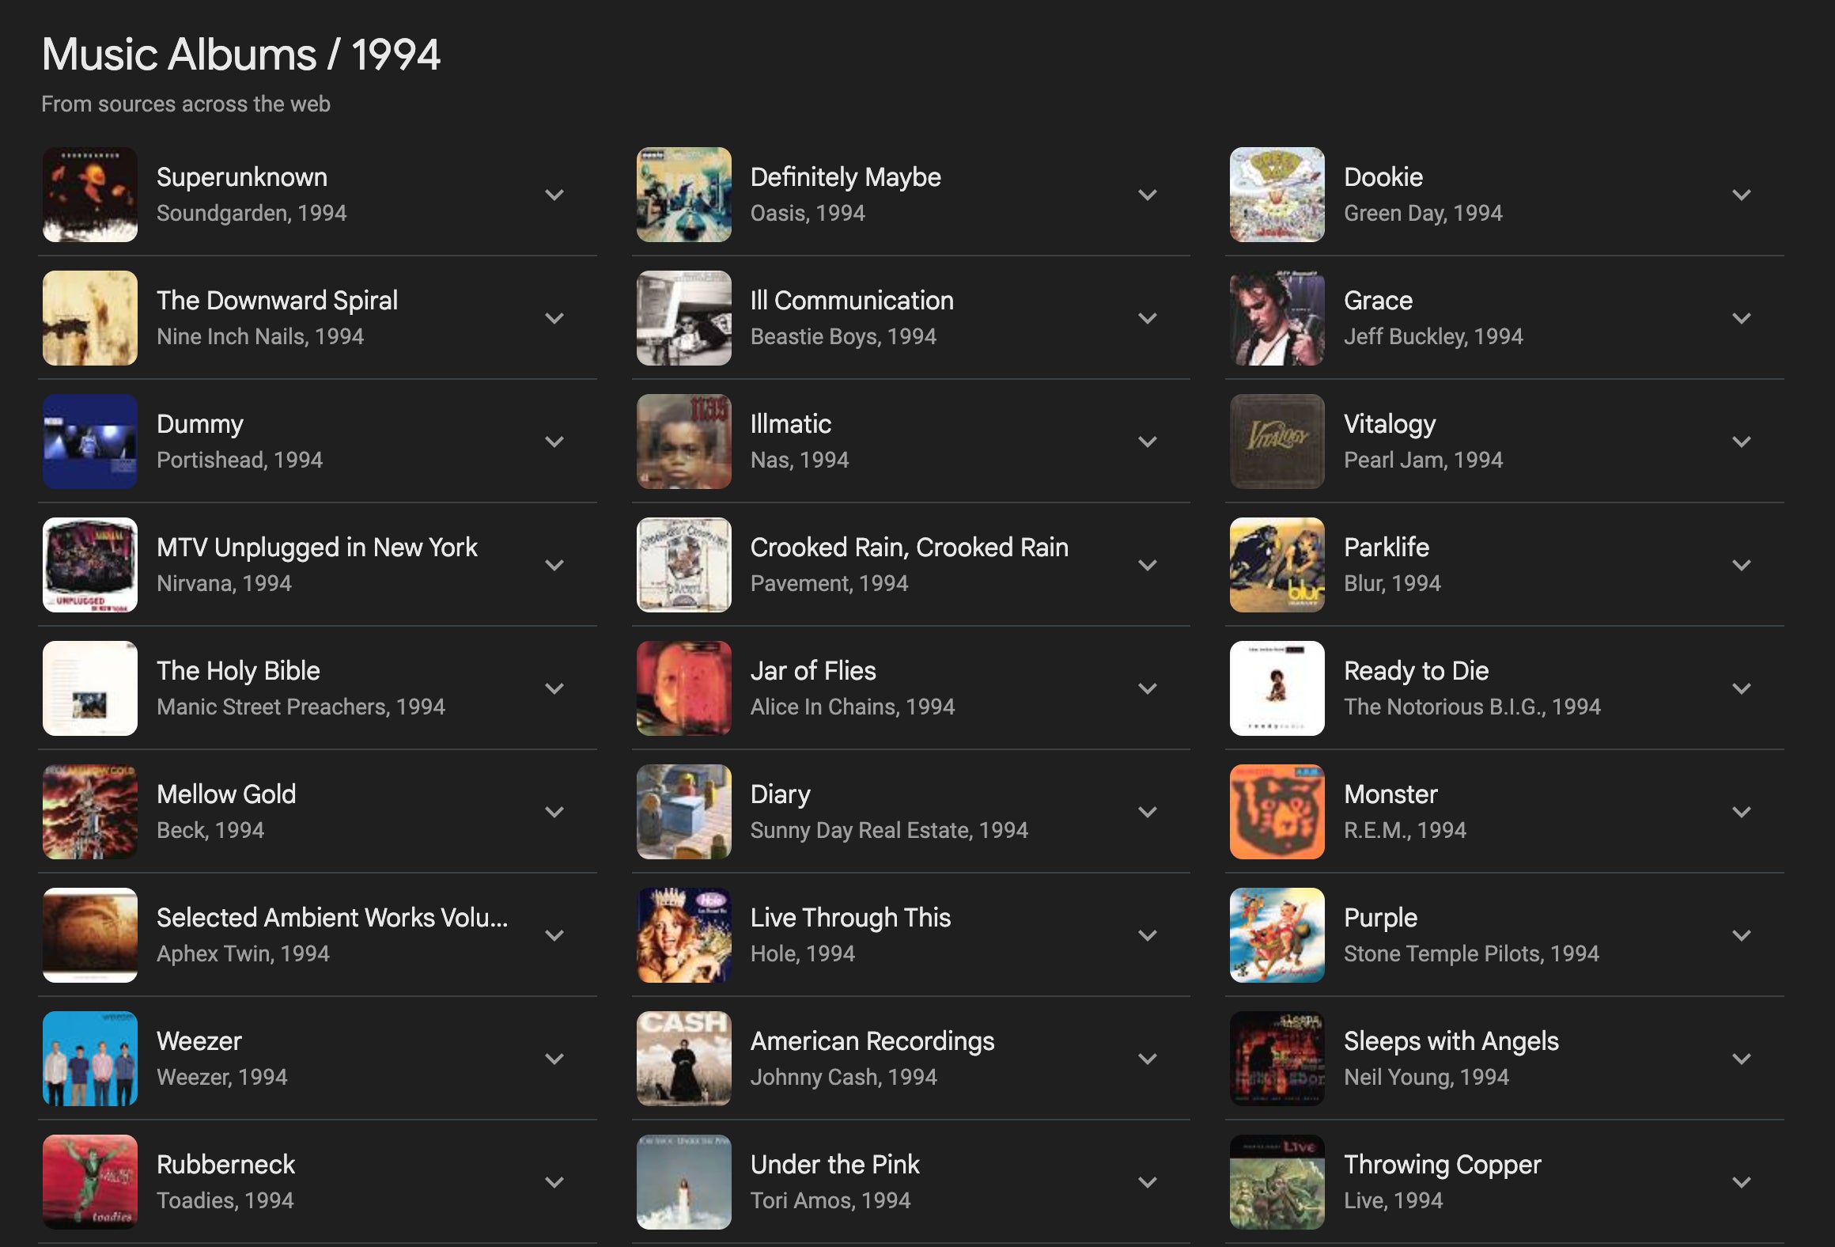
Task: Open the Dummy album title link
Action: pyautogui.click(x=200, y=424)
